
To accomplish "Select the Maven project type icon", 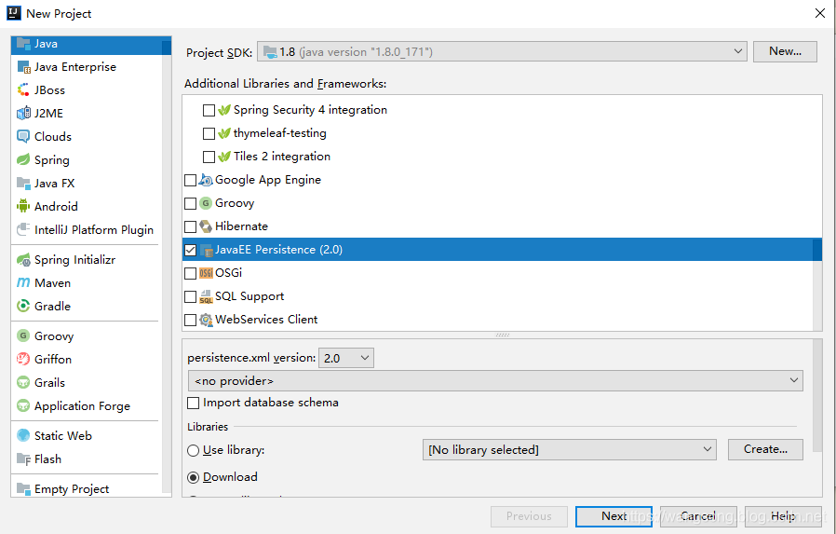I will [x=23, y=283].
